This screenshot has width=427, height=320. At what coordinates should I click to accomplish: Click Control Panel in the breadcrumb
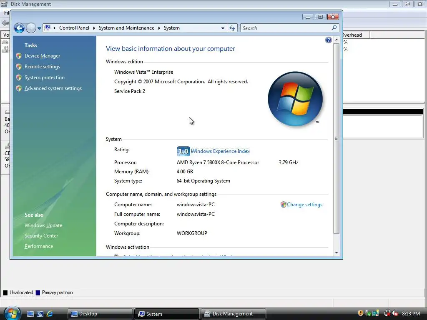[74, 28]
